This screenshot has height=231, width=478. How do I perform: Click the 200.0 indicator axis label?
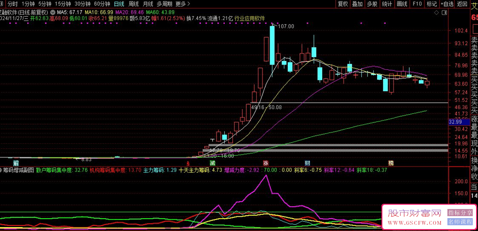click(x=461, y=181)
